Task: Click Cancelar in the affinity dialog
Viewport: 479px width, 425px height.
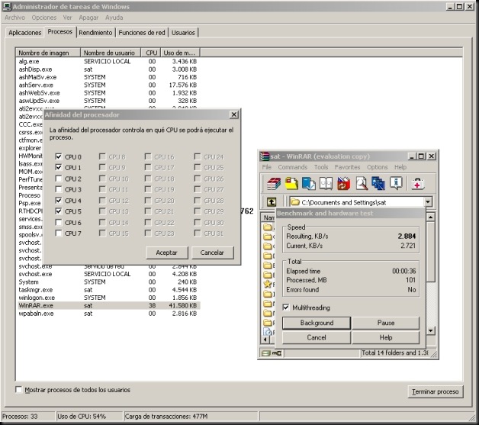Action: tap(212, 253)
